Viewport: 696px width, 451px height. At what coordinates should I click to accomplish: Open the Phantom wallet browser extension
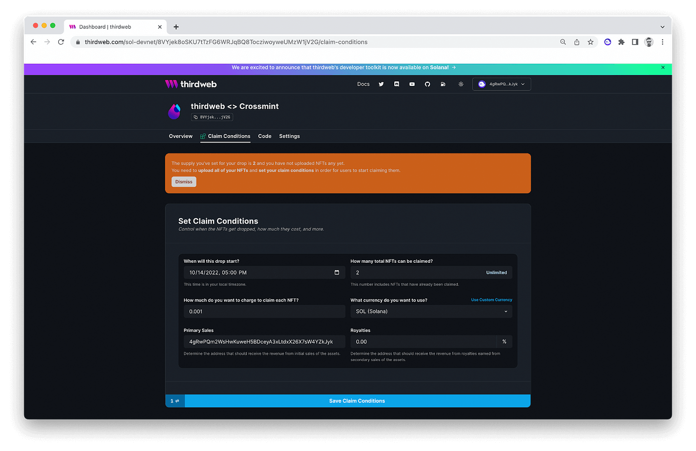608,42
